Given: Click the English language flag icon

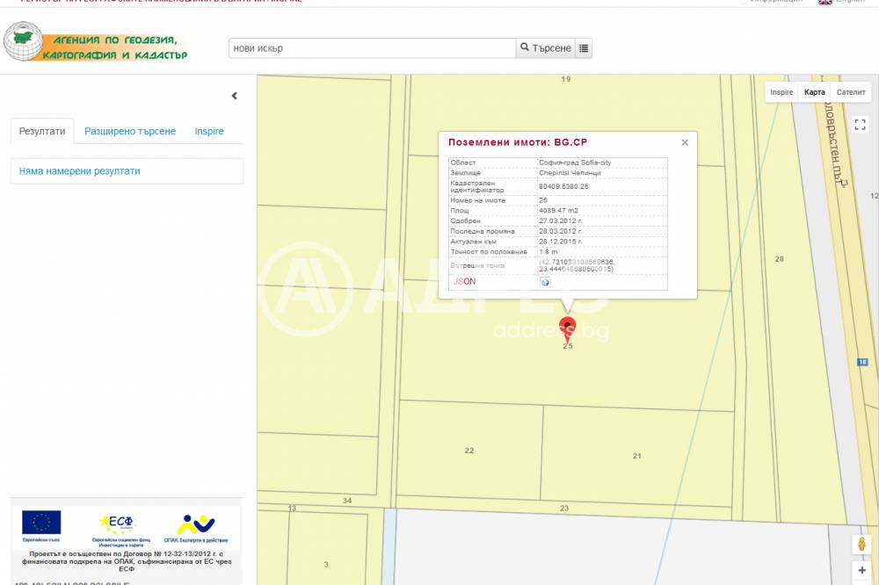Looking at the screenshot, I should pyautogui.click(x=825, y=1).
